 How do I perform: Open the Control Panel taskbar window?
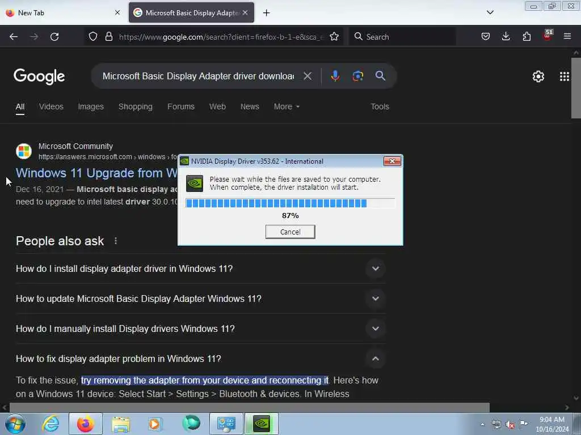[x=226, y=424]
